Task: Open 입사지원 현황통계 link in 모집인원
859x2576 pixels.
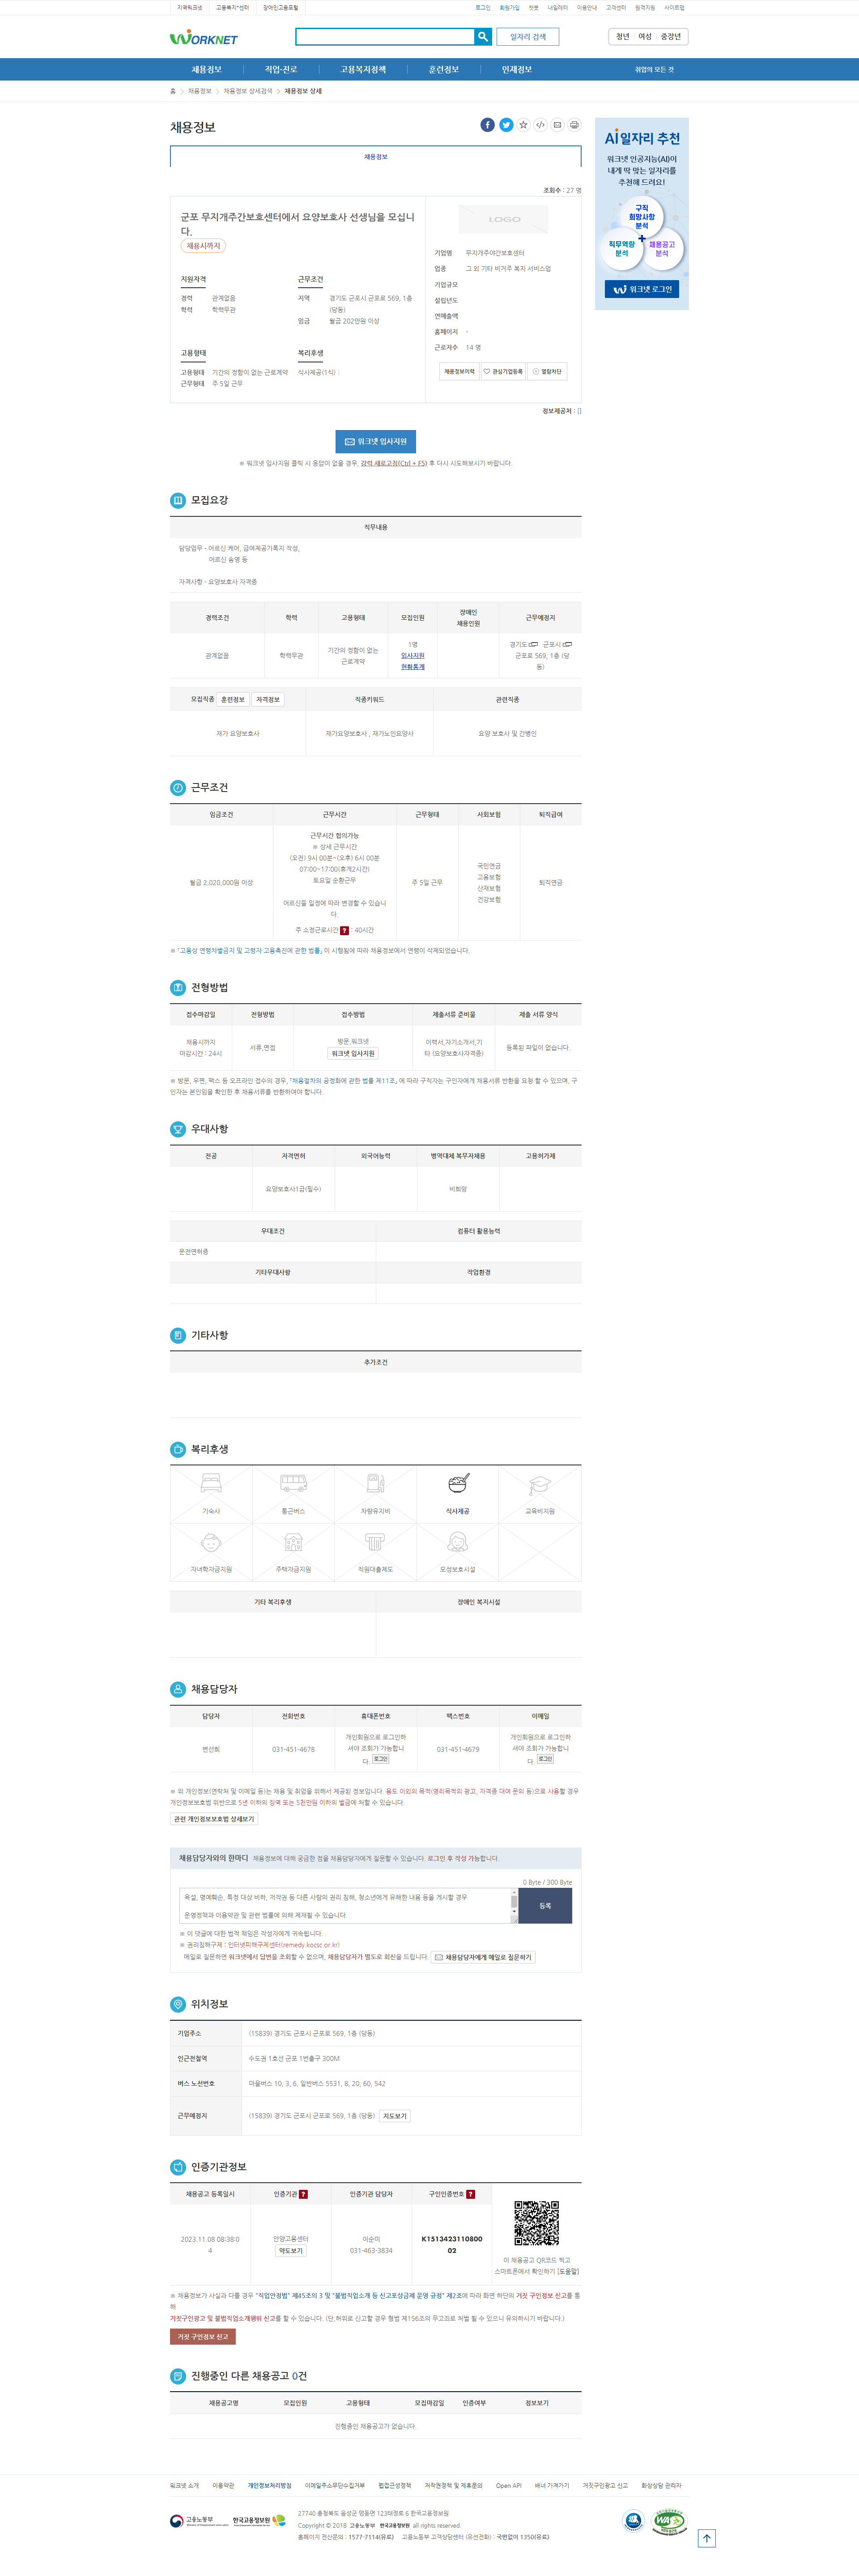Action: [413, 661]
